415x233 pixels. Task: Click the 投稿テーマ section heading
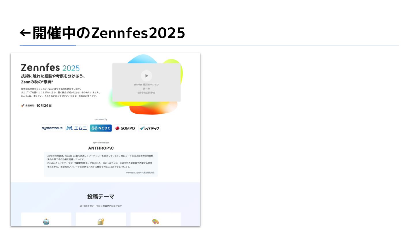pyautogui.click(x=101, y=197)
